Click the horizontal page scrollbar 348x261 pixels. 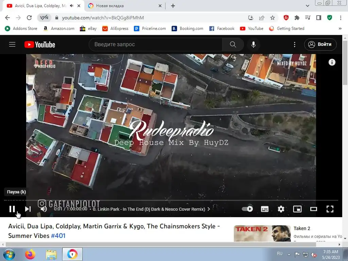(x=161, y=244)
